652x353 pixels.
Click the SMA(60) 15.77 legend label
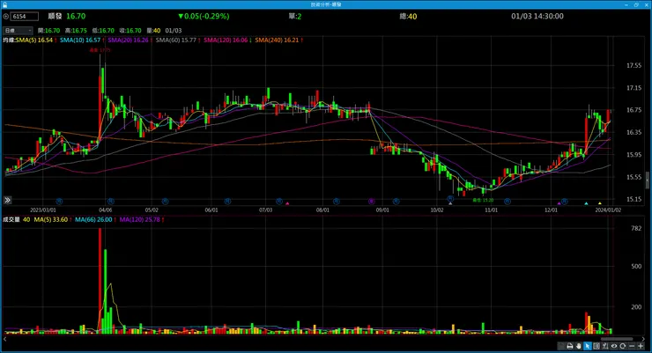[178, 40]
